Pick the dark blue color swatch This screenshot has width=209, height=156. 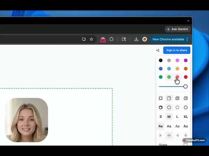[161, 68]
